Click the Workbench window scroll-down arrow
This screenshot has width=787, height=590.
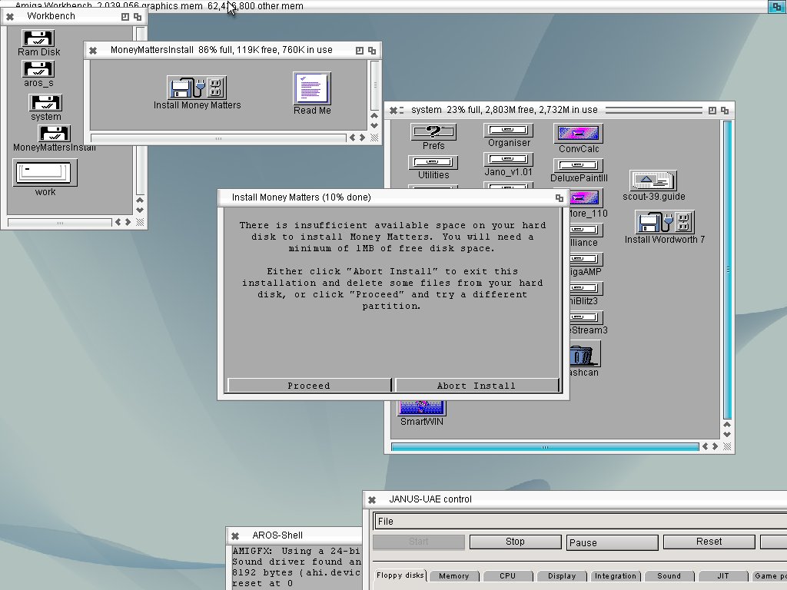(140, 210)
